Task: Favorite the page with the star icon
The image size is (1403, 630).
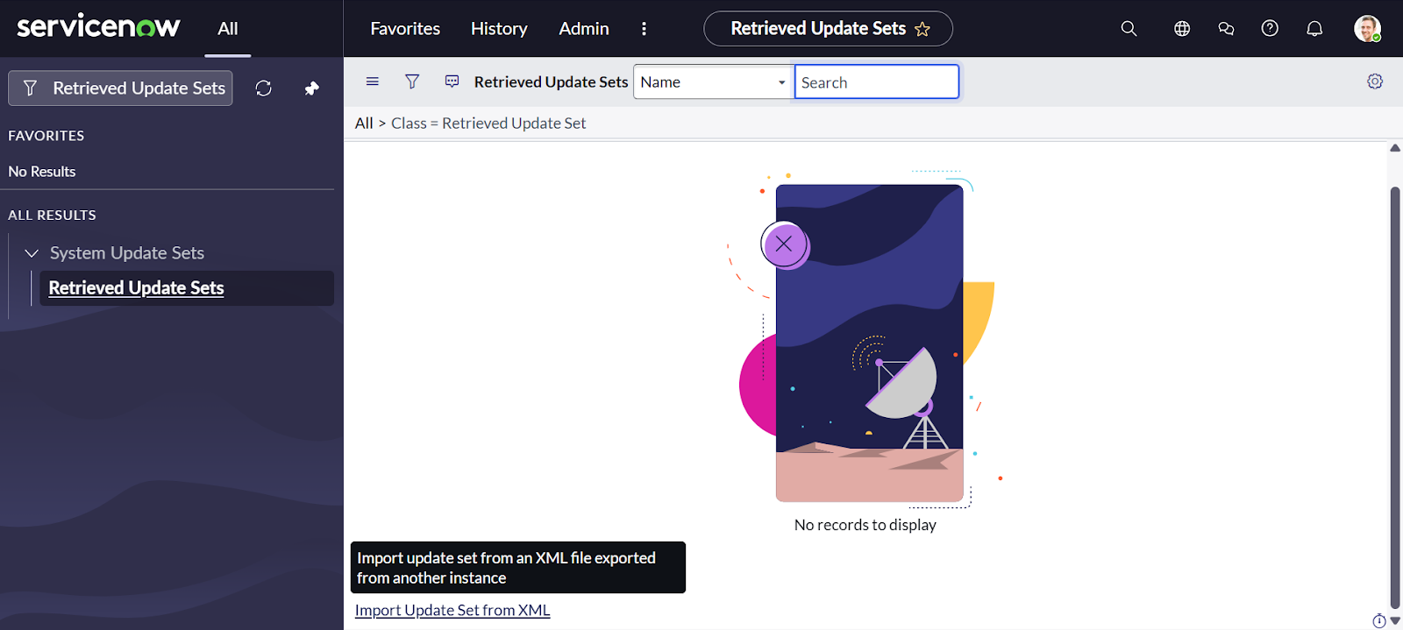Action: 922,29
